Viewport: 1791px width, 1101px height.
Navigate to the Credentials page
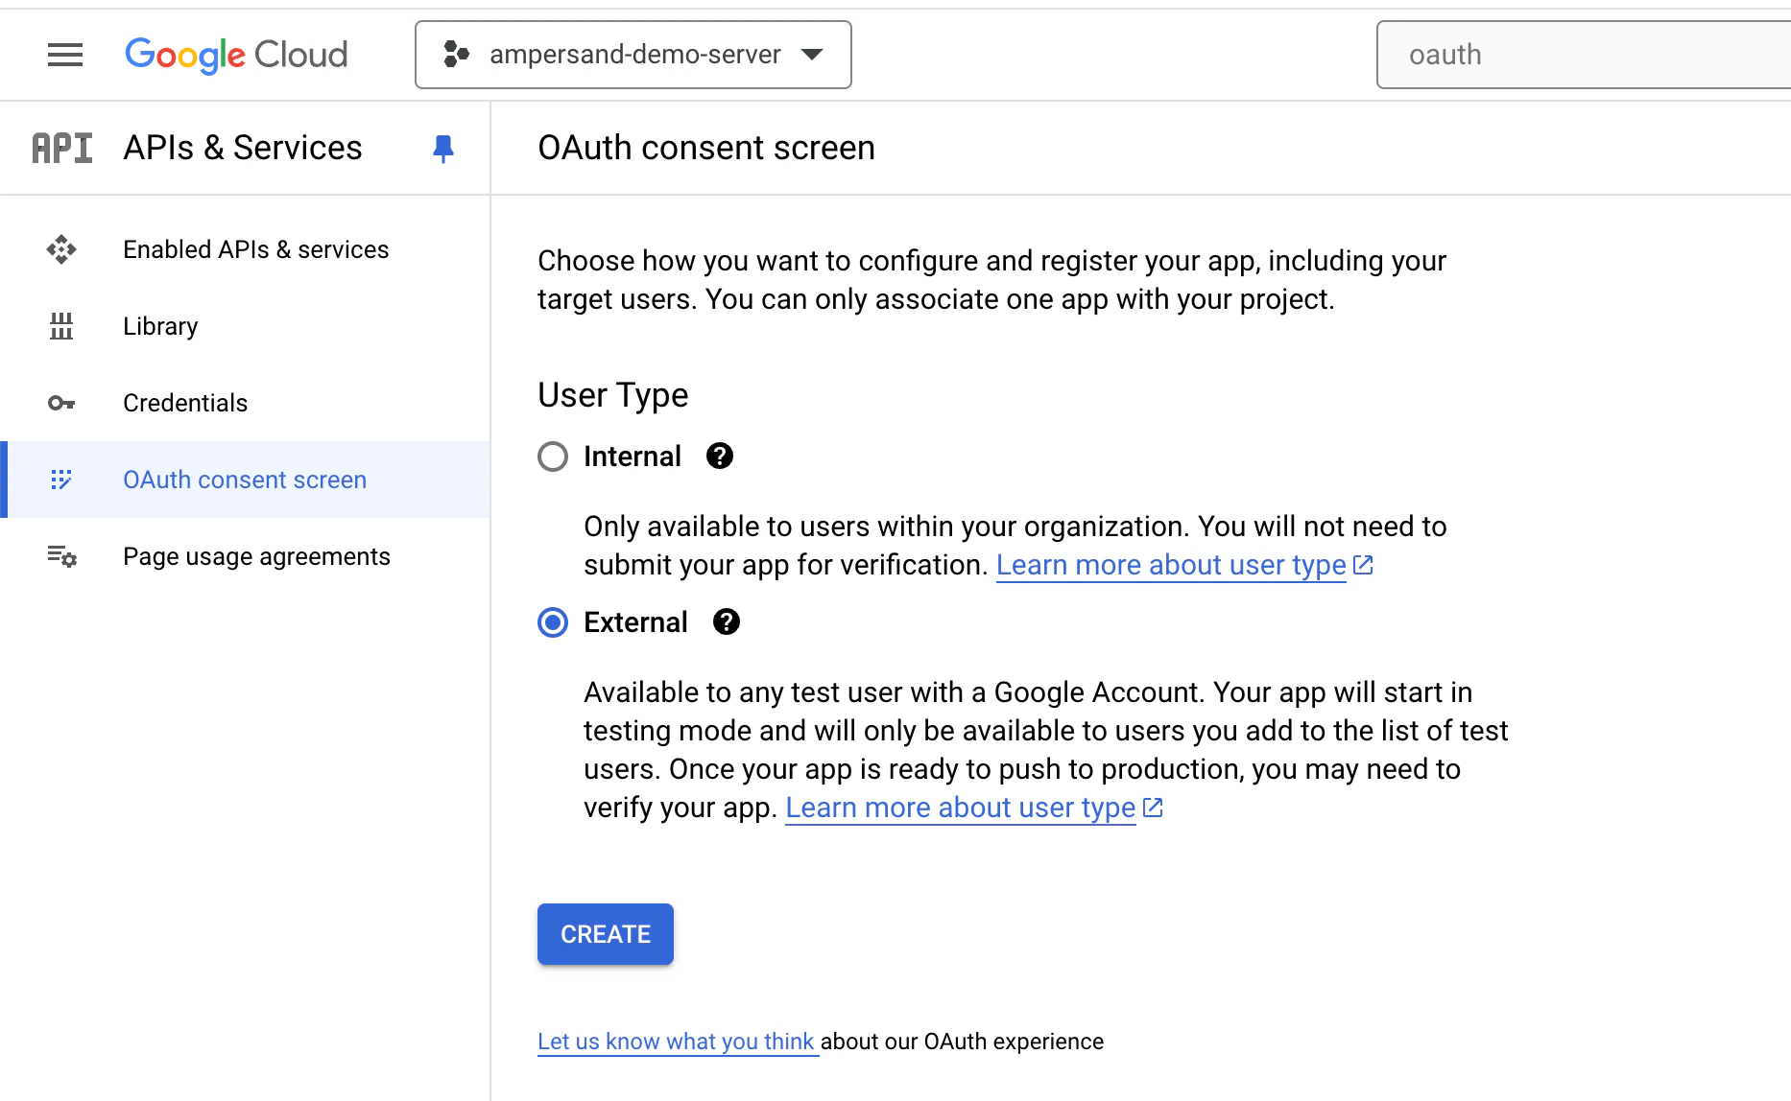point(184,403)
